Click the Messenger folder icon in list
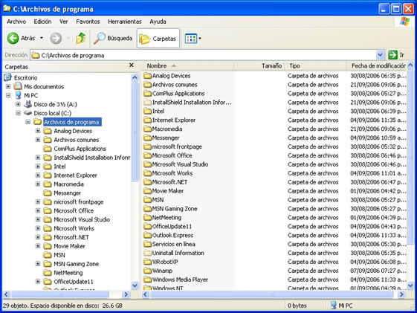The width and height of the screenshot is (417, 313). 147,138
